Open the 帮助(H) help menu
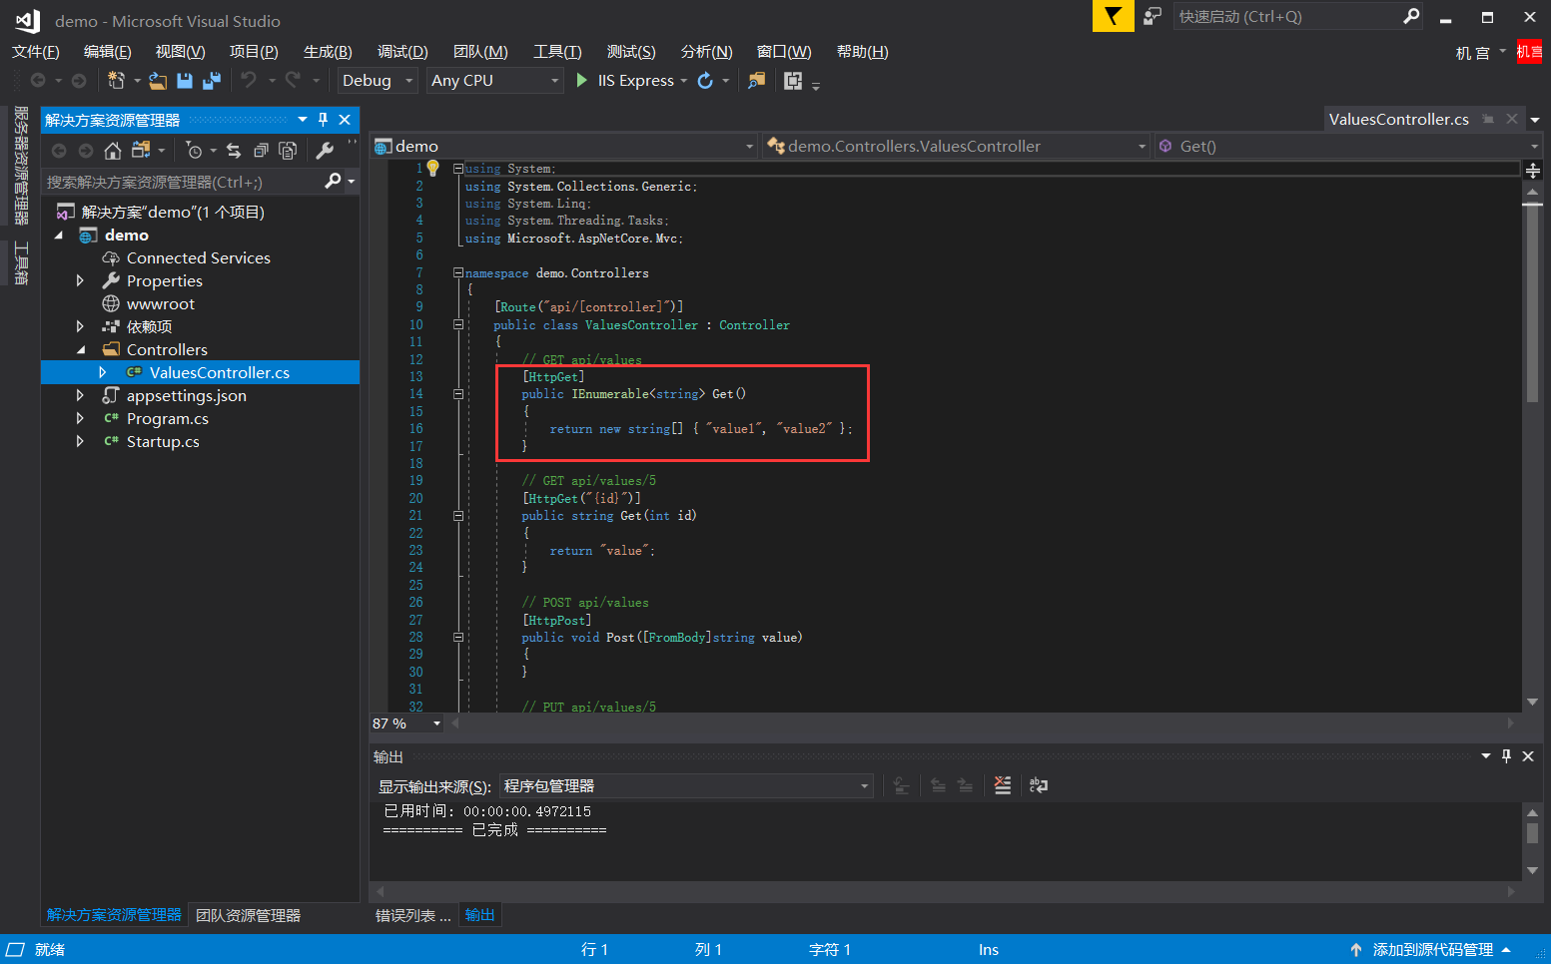The image size is (1551, 964). click(x=862, y=52)
